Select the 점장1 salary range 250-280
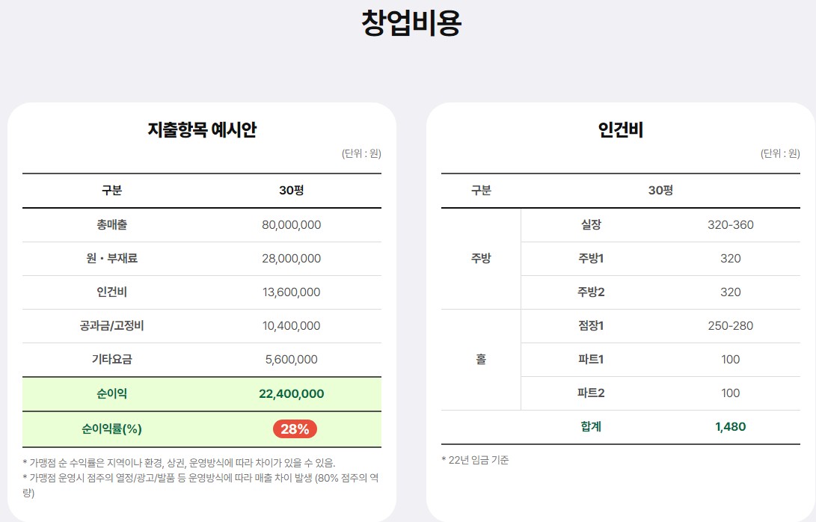 click(730, 325)
